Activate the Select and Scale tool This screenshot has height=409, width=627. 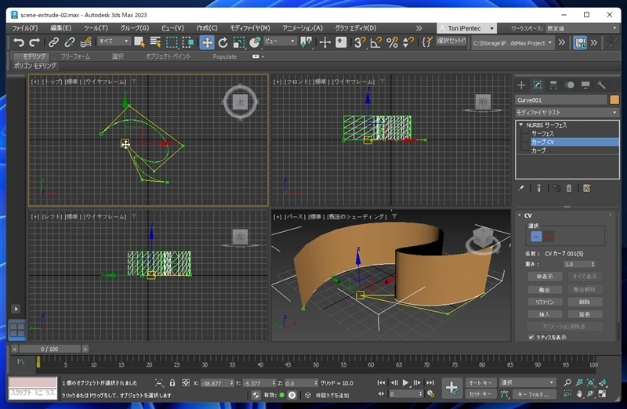(239, 42)
